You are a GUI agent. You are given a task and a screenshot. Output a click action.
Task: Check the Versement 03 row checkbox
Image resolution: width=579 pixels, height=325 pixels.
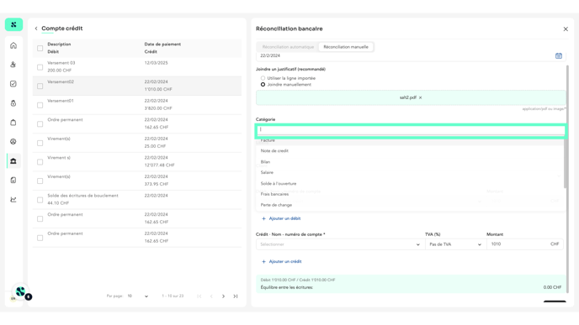pos(40,67)
